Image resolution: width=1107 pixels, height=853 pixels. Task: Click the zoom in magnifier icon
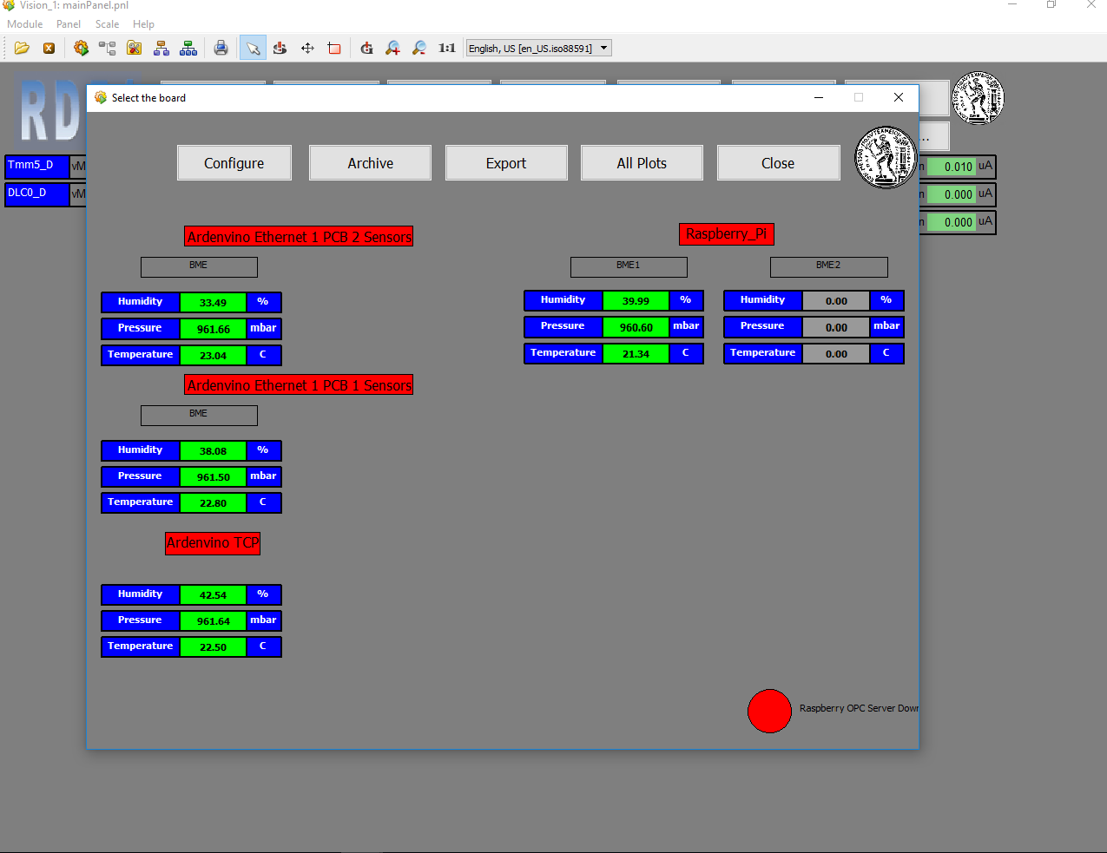(x=393, y=49)
